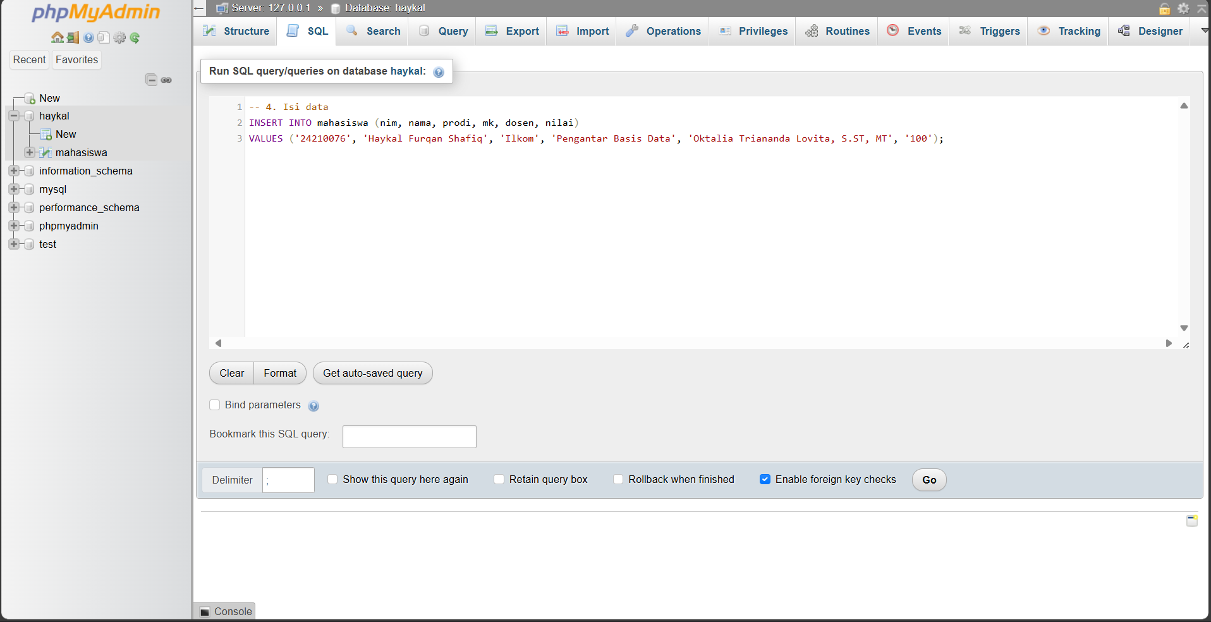Click the help icon beside Run SQL query heading
1211x622 pixels.
(439, 72)
